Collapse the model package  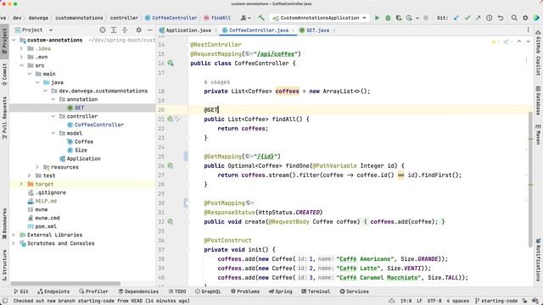pos(53,133)
